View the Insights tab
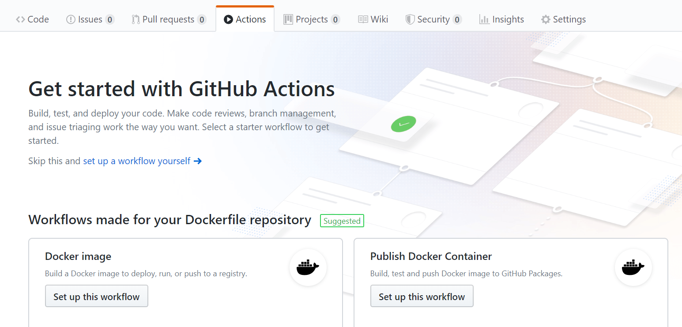Image resolution: width=682 pixels, height=327 pixels. point(501,19)
